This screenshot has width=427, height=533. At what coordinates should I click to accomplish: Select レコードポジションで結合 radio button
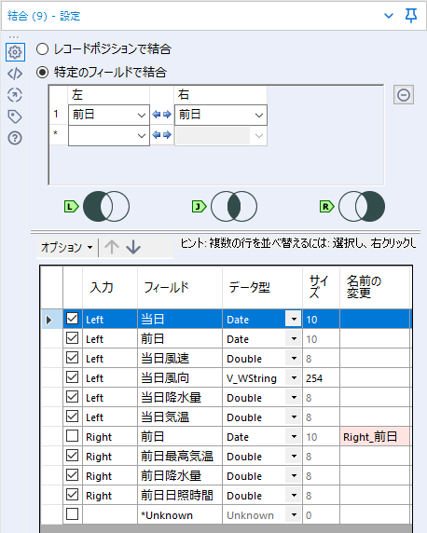43,49
